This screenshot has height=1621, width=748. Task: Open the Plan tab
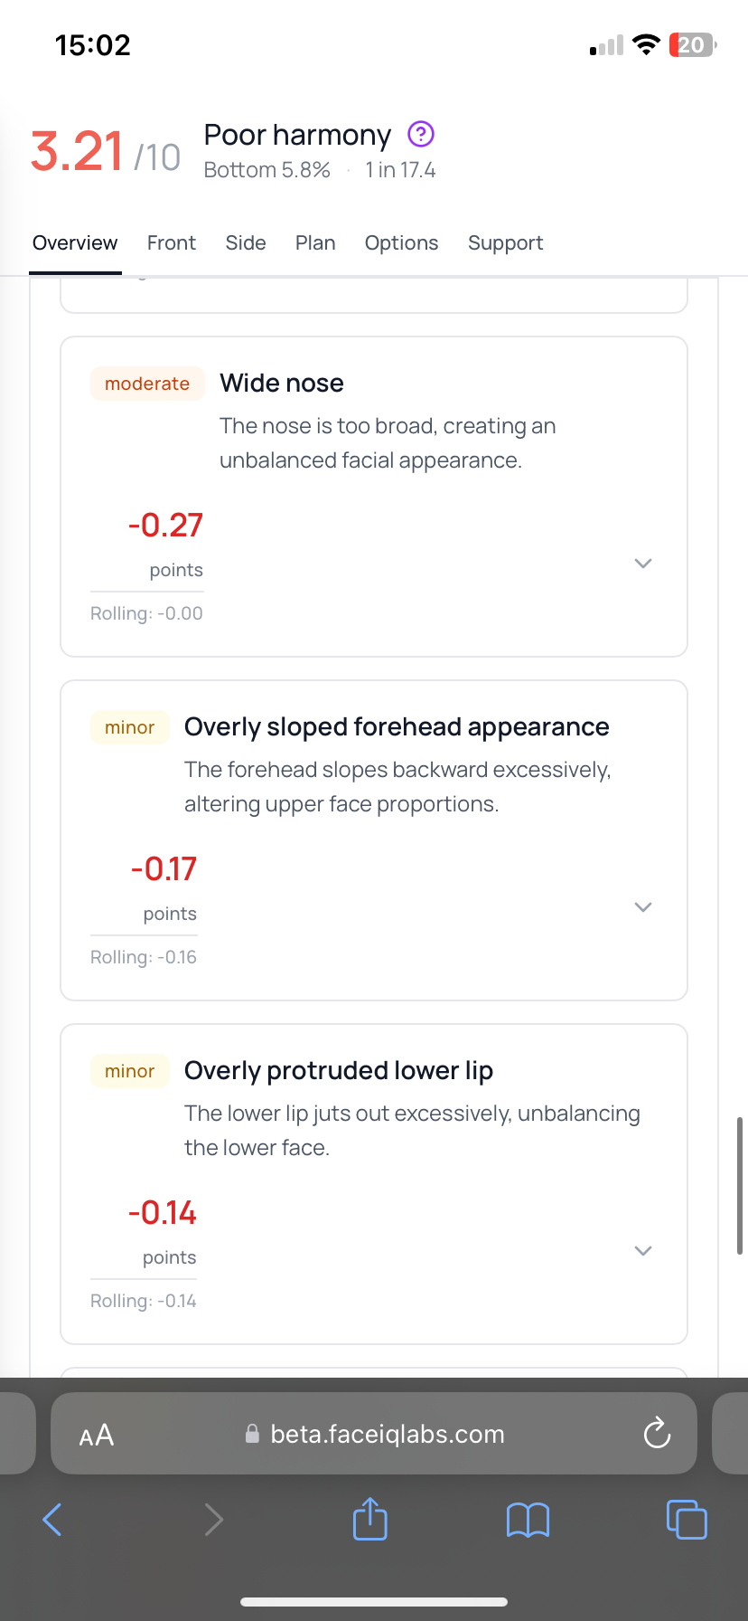coord(315,243)
